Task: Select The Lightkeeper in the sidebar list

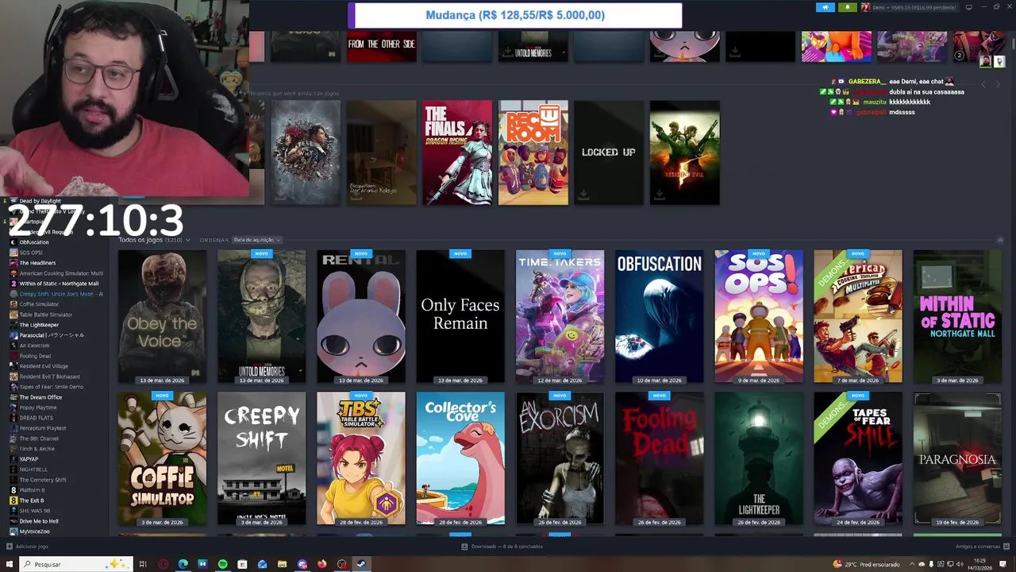Action: pos(39,325)
